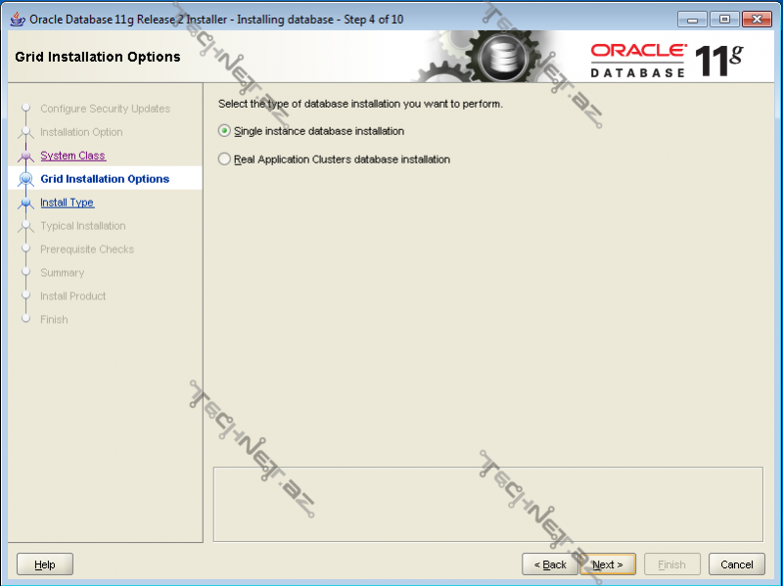
Task: Click the installer window title text
Action: pos(216,20)
